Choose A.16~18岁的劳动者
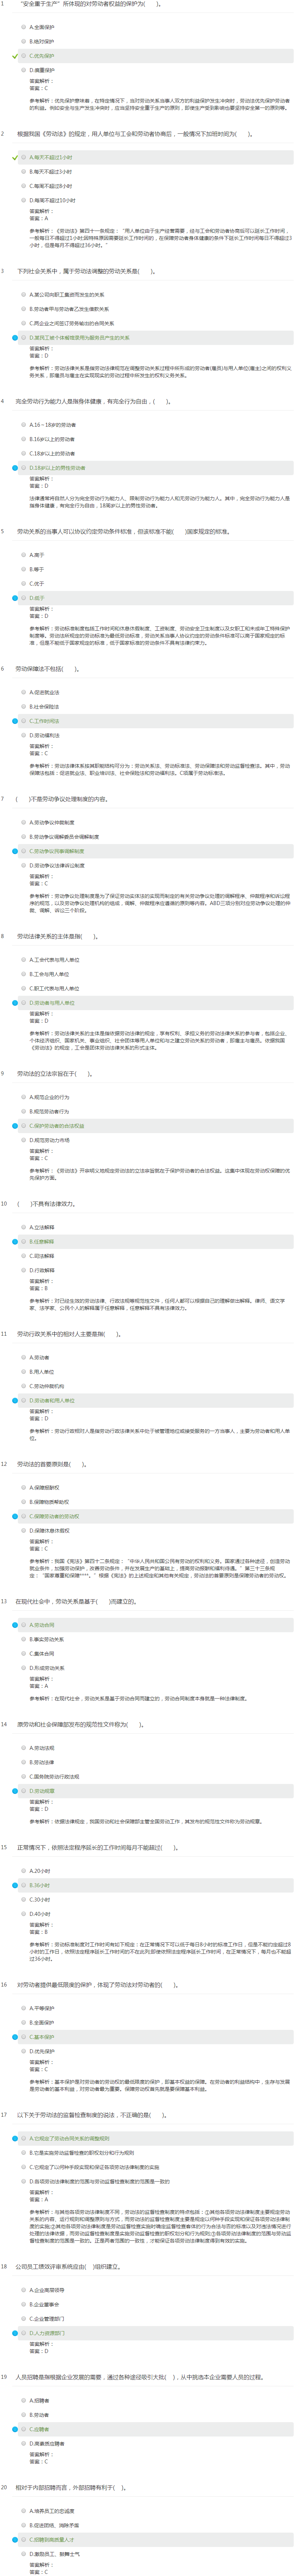Screen dimensions: 294x2576 (x=53, y=425)
